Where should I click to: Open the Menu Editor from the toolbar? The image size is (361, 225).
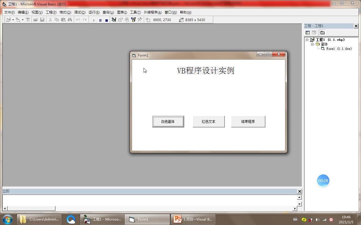28,20
